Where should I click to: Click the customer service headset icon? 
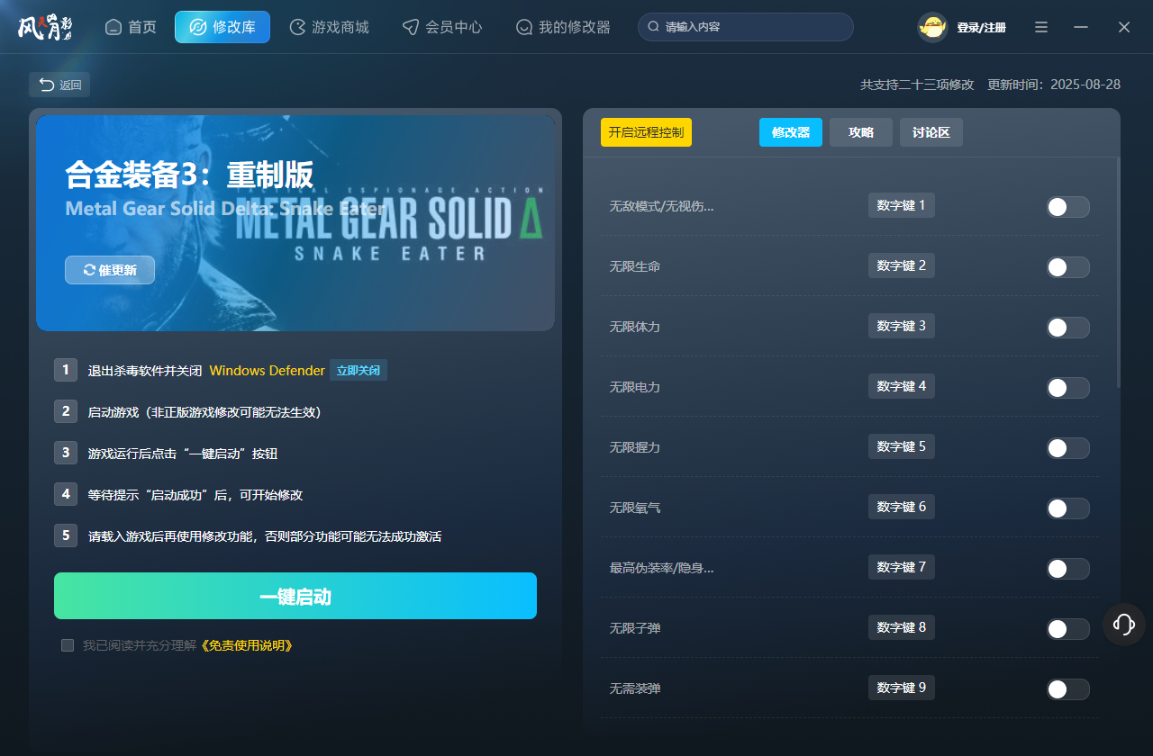pos(1124,624)
